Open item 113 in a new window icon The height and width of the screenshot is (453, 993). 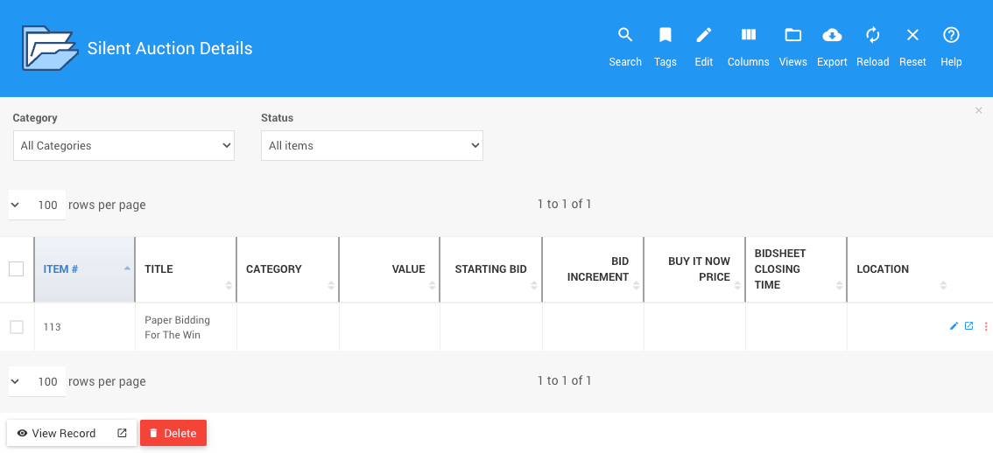pos(968,326)
